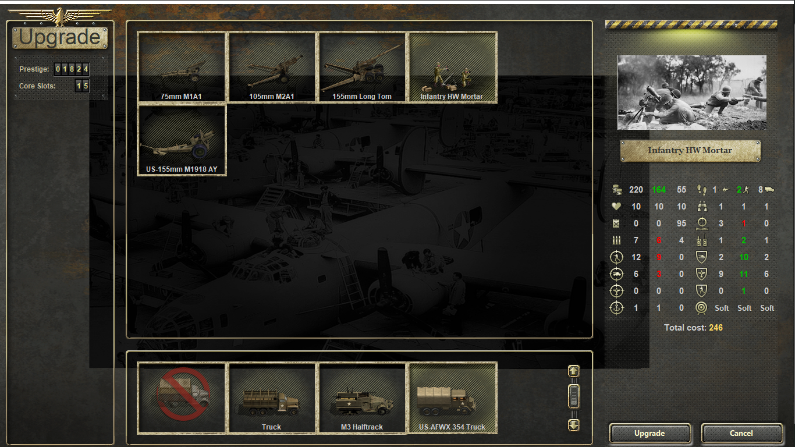This screenshot has width=795, height=447.
Task: Click the Cancel button
Action: pyautogui.click(x=741, y=434)
